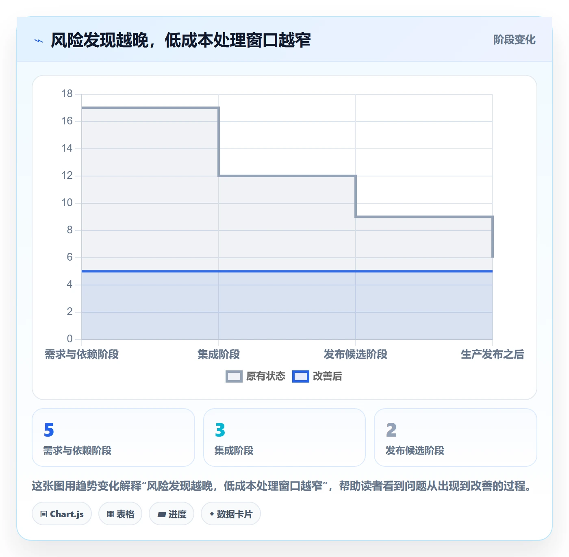Toggle the 原有状态 legend swatch
The image size is (569, 557).
[x=234, y=376]
